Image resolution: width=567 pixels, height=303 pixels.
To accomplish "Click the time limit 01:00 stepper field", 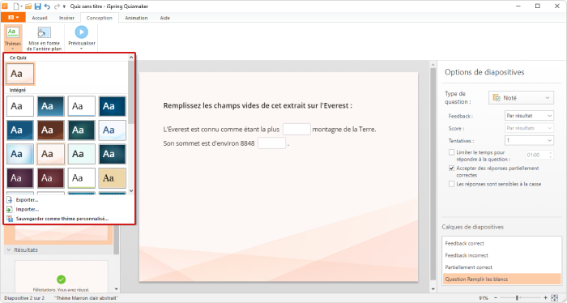I will 539,155.
